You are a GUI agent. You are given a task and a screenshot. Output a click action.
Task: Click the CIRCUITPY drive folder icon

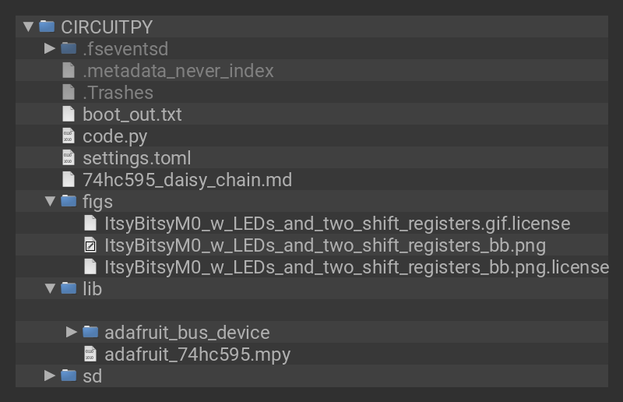pyautogui.click(x=47, y=26)
